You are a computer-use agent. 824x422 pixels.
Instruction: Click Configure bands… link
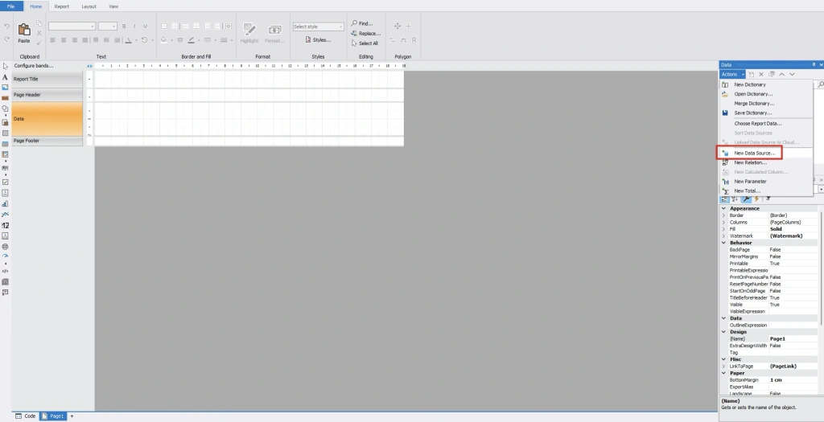click(34, 66)
